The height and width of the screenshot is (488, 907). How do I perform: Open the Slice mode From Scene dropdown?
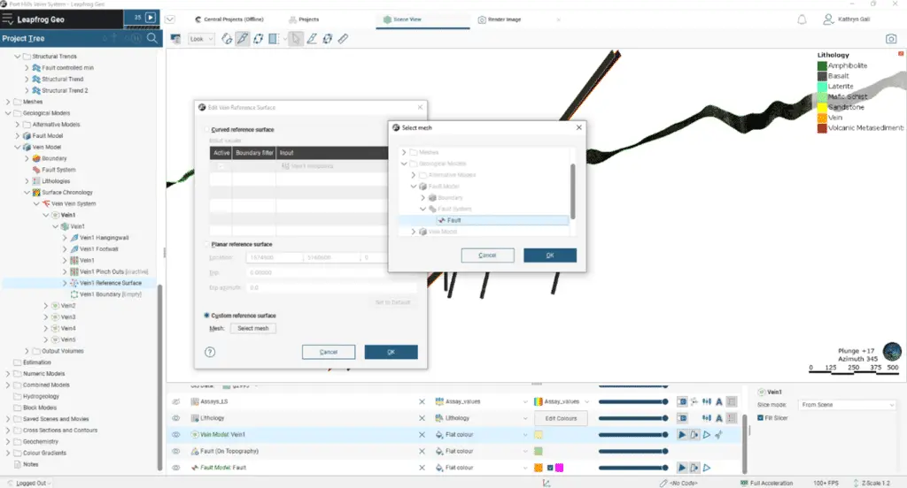point(847,405)
